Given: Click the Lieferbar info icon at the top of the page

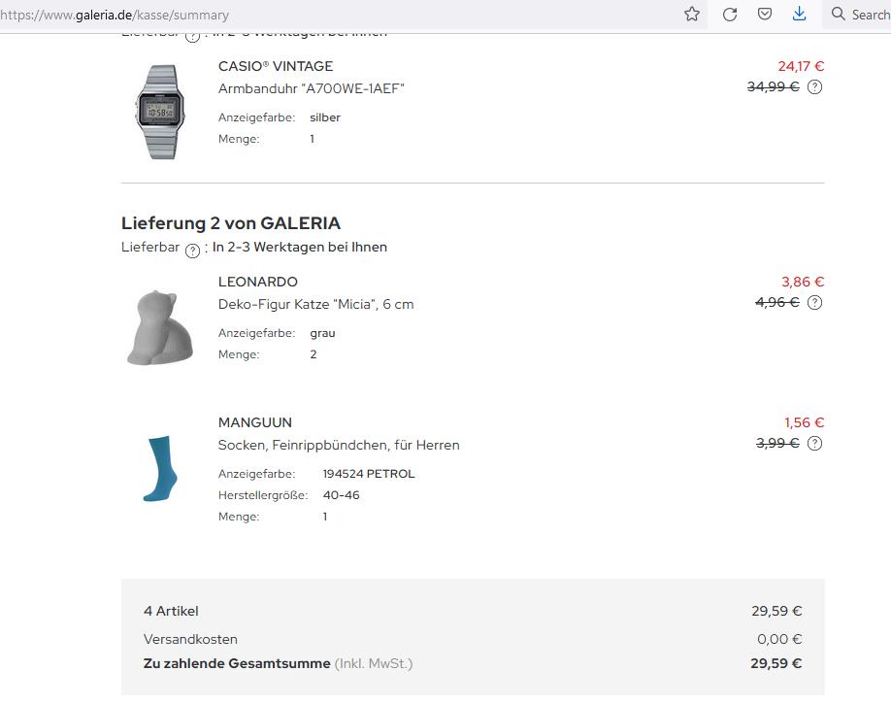Looking at the screenshot, I should click(192, 36).
